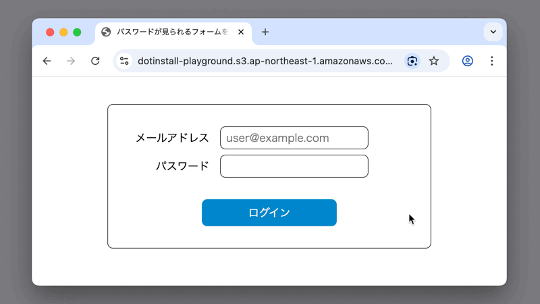Maximize the window with green button
Viewport: 540px width, 304px height.
coord(77,32)
